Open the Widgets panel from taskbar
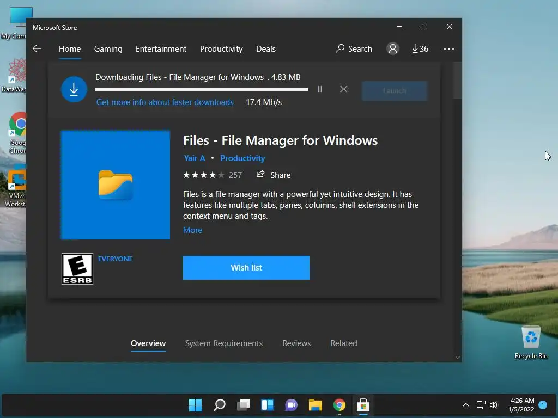 coord(268,405)
